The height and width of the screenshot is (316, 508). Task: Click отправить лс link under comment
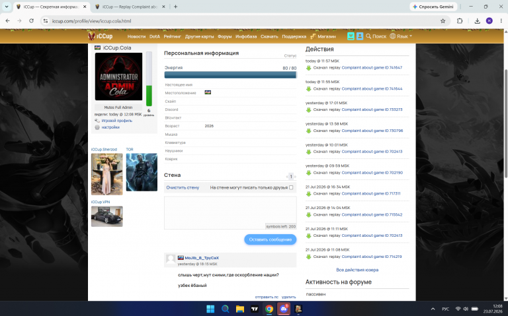[x=267, y=297]
